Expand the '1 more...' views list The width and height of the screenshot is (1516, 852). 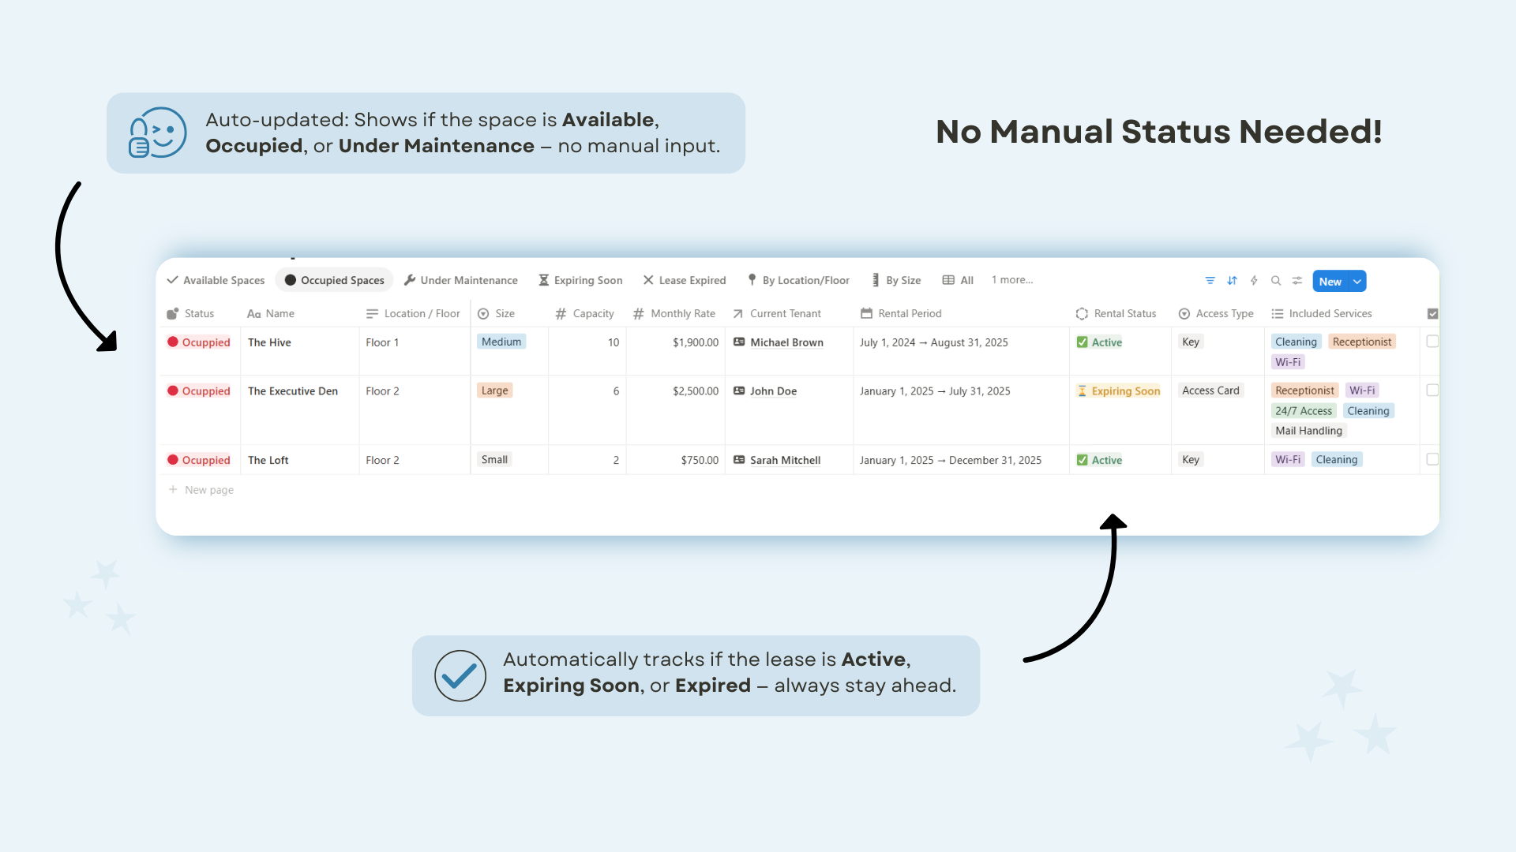click(x=1012, y=280)
